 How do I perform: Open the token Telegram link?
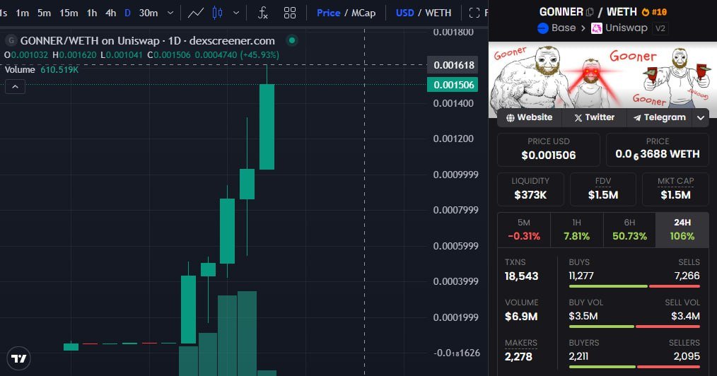pos(660,117)
